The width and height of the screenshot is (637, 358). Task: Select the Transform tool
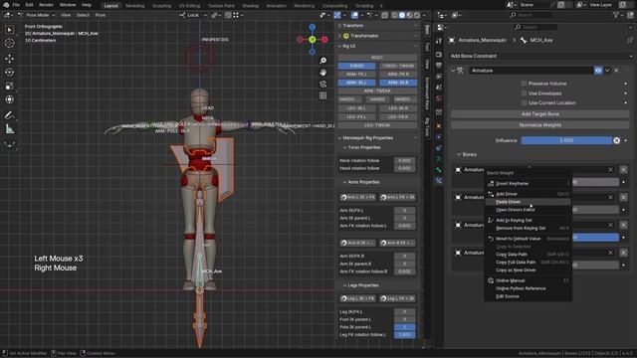pos(10,99)
